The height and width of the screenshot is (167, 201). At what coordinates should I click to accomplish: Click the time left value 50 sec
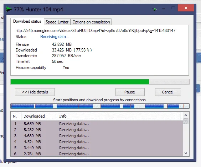pyautogui.click(x=58, y=61)
